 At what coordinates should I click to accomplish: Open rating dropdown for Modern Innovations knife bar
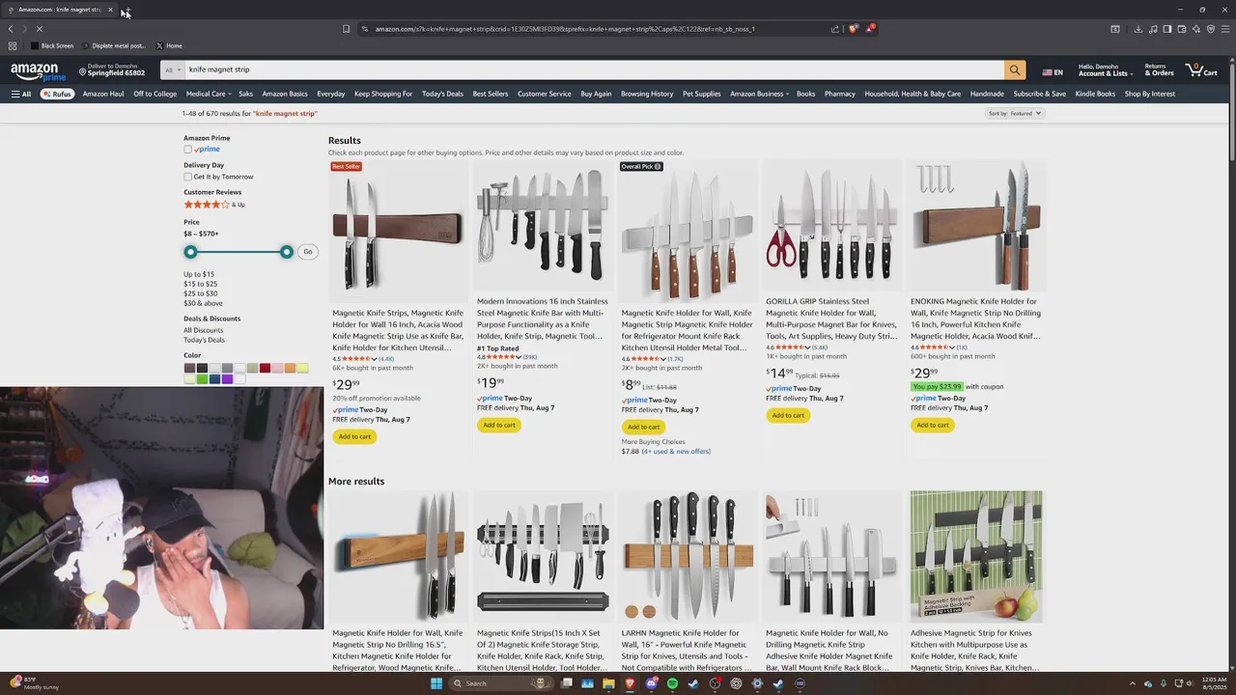tap(519, 357)
